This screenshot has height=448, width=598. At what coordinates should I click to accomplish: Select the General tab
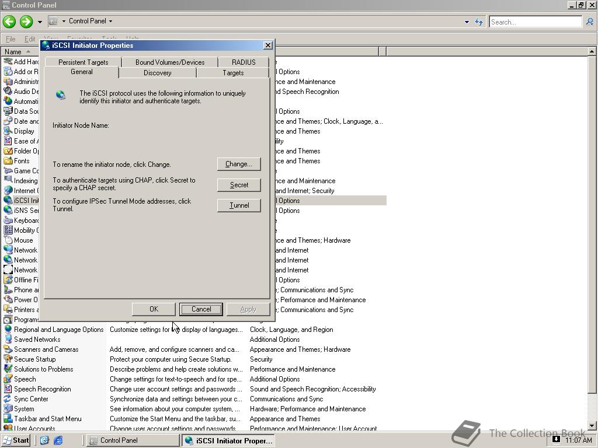(82, 72)
